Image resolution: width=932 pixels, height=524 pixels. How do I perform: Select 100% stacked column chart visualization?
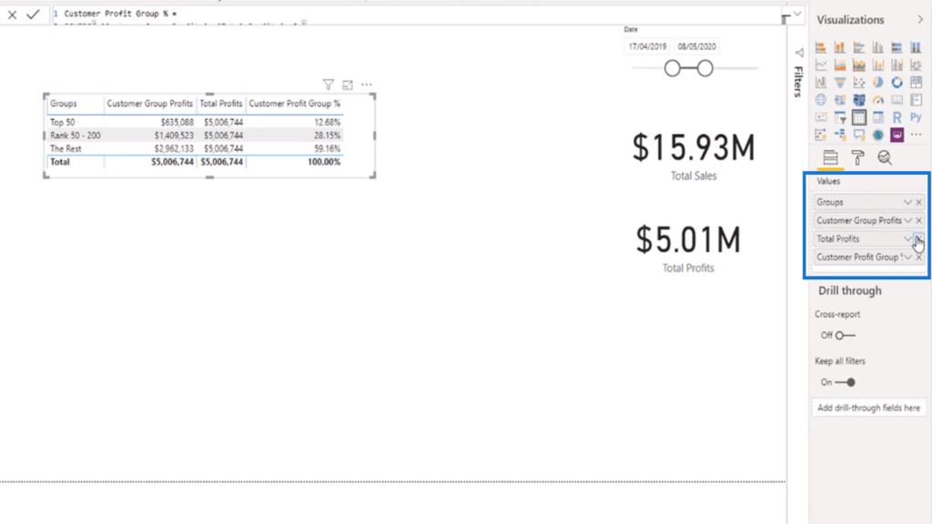point(916,47)
